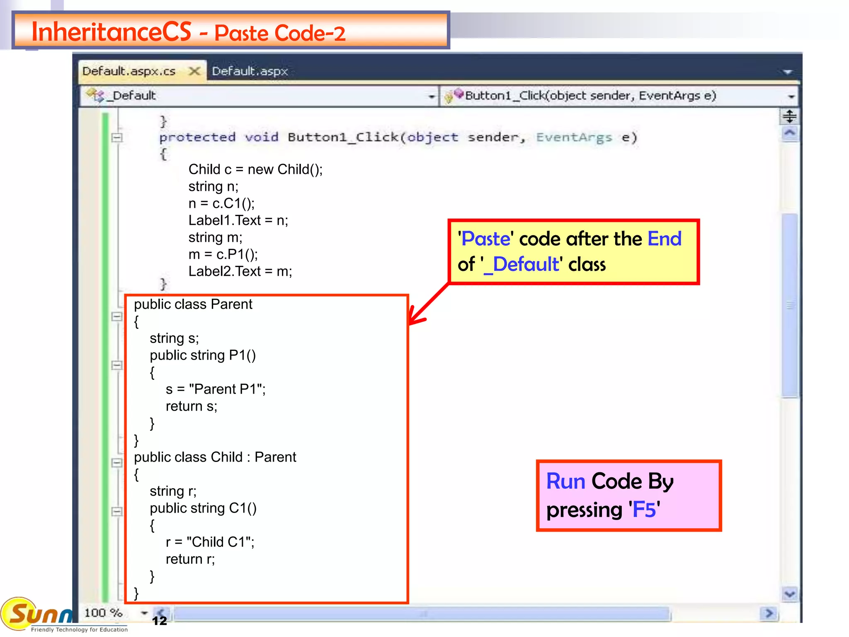Switch to the Default.aspx tab

(250, 71)
